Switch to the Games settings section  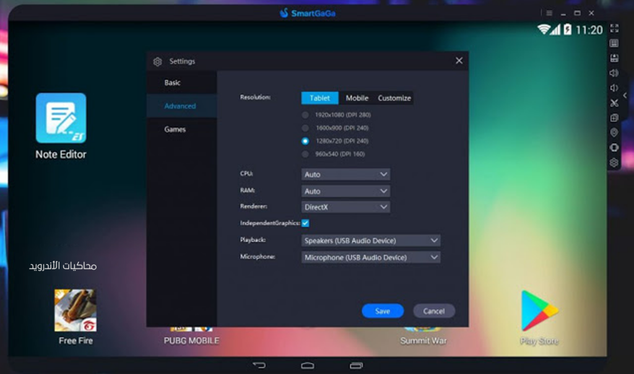182,129
